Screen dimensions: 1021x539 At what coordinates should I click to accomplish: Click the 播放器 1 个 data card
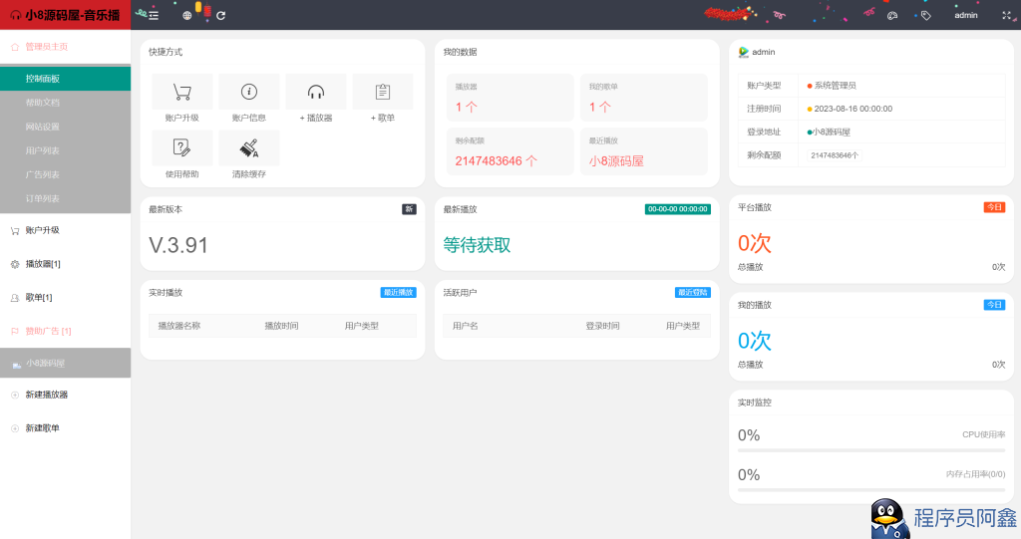[x=510, y=98]
